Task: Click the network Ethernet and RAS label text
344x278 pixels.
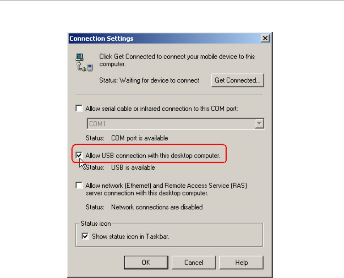Action: click(x=166, y=189)
